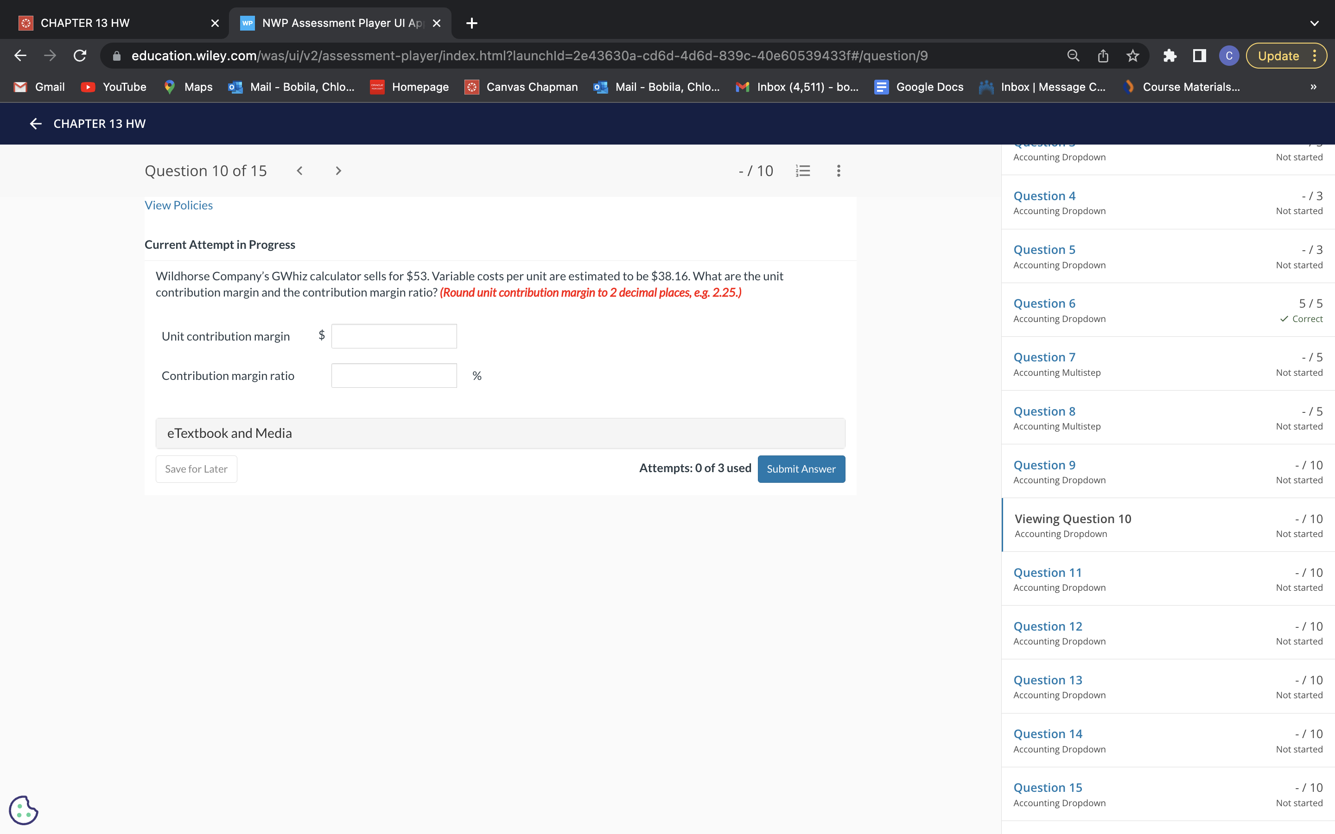The width and height of the screenshot is (1335, 834).
Task: Open the browser extensions puzzle icon
Action: click(1170, 56)
